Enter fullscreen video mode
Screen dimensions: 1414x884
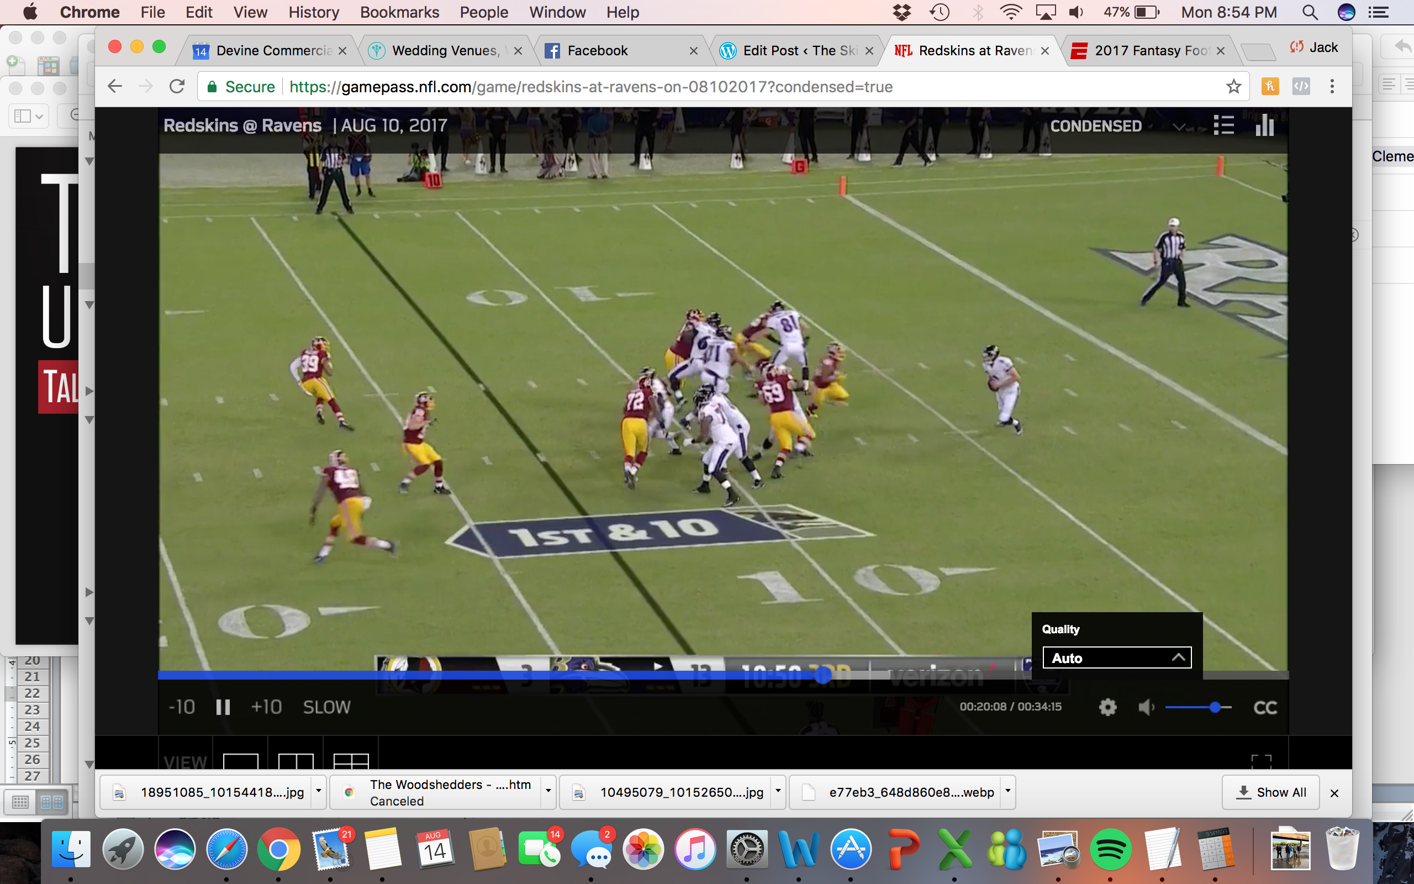pos(1261,761)
